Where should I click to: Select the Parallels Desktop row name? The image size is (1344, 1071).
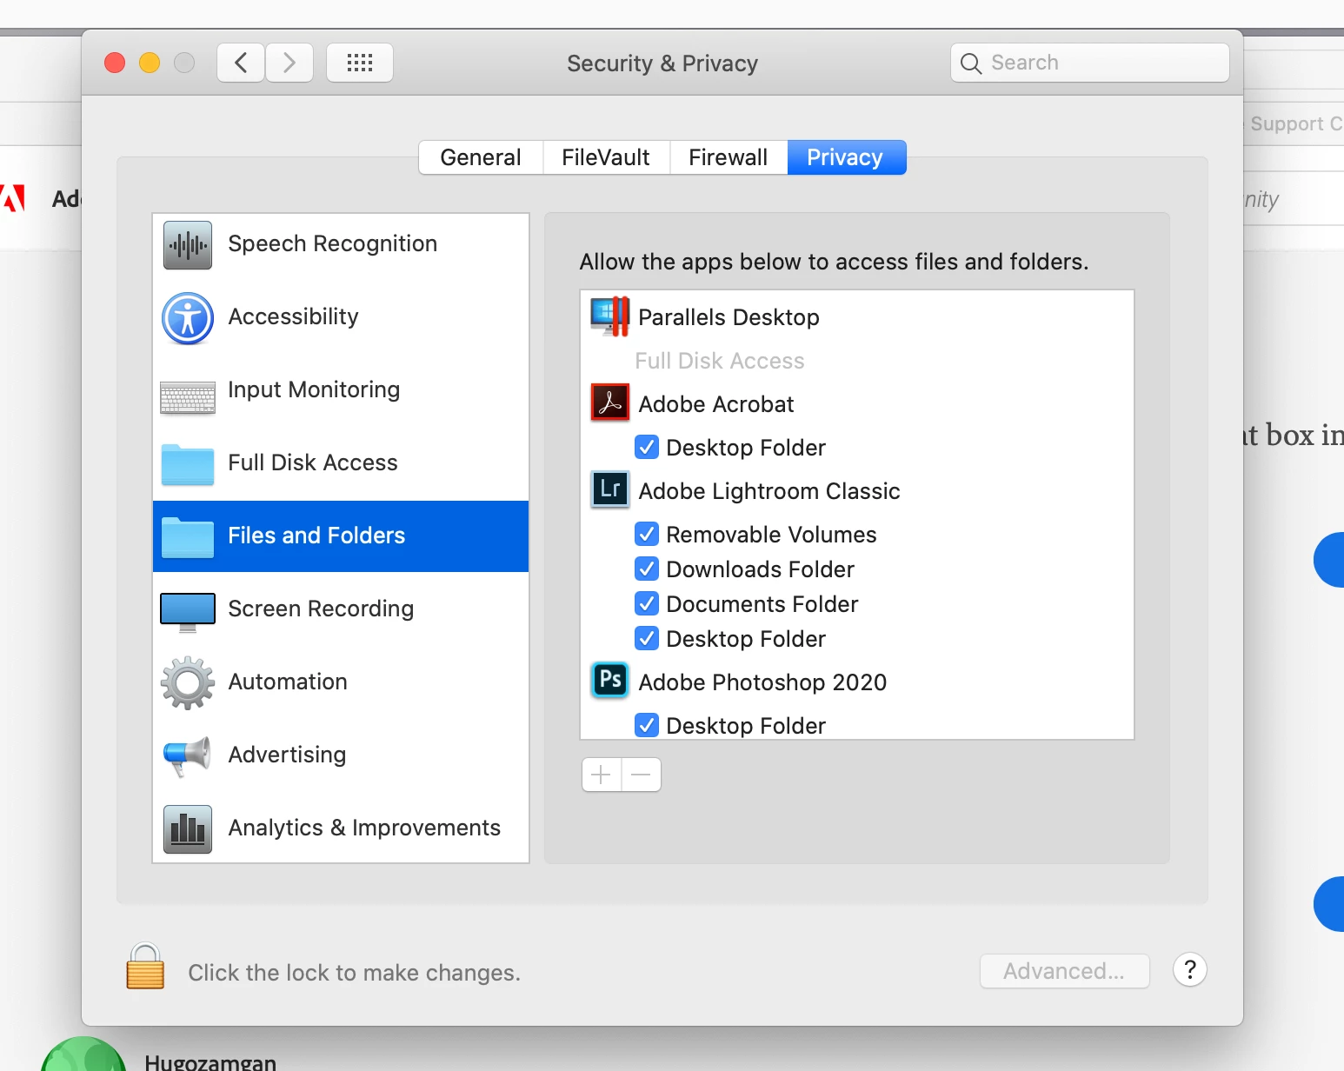(x=729, y=317)
